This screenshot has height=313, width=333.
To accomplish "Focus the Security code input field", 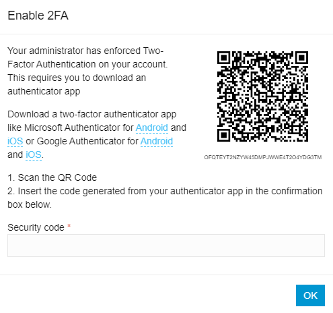I will tap(166, 246).
